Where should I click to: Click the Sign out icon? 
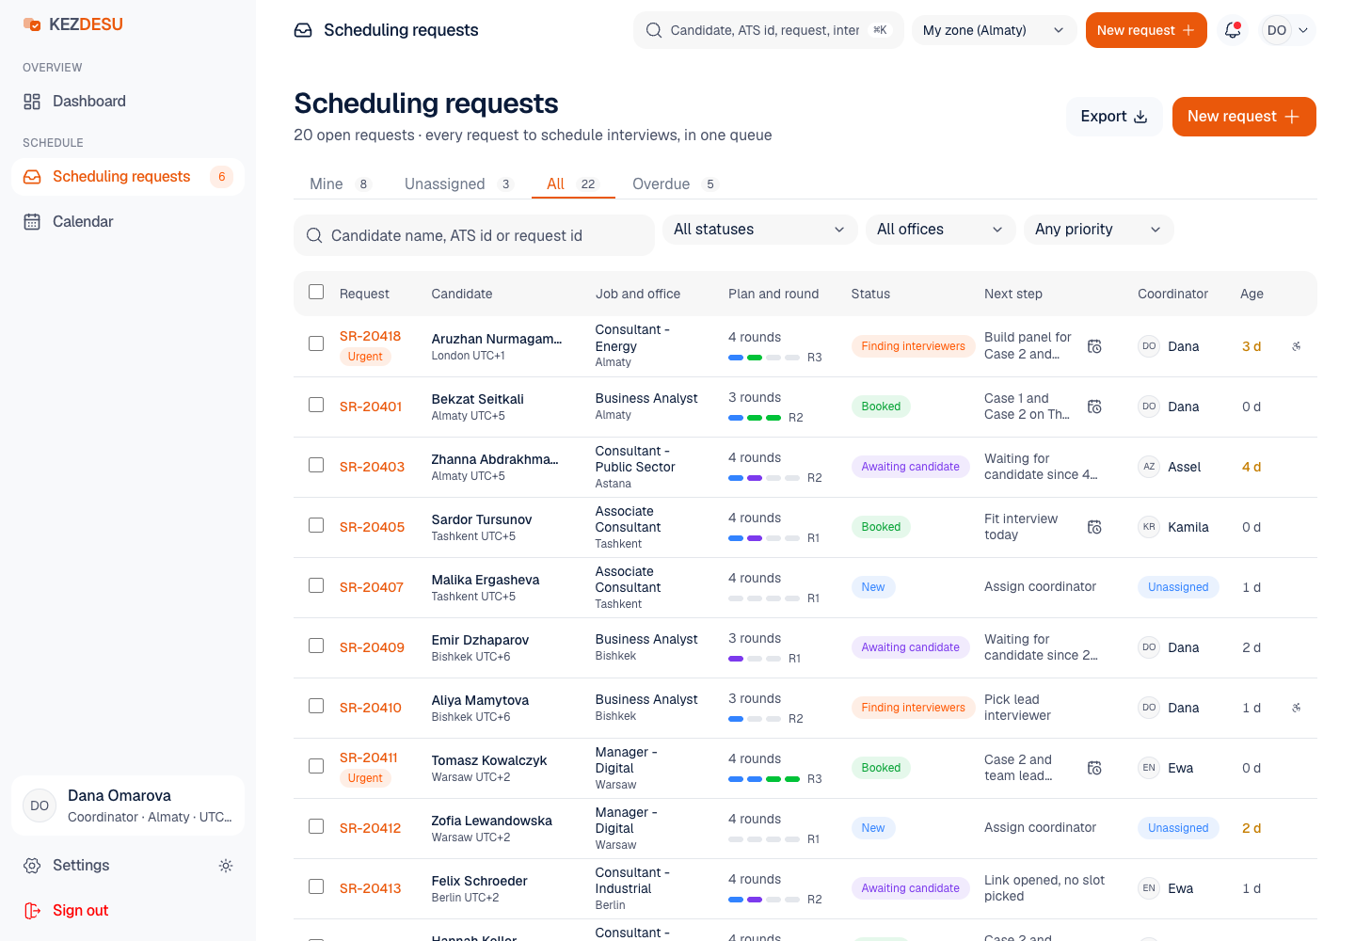pyautogui.click(x=32, y=911)
